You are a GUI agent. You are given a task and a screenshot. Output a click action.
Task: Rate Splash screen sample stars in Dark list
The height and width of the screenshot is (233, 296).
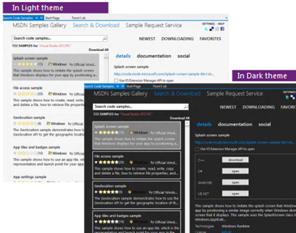coord(109,132)
